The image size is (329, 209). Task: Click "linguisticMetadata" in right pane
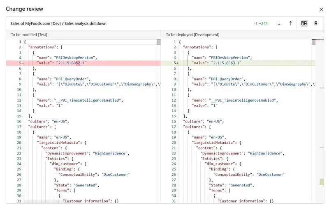point(214,143)
